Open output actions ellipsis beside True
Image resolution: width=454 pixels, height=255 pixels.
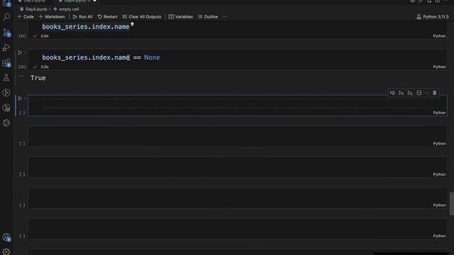[21, 76]
